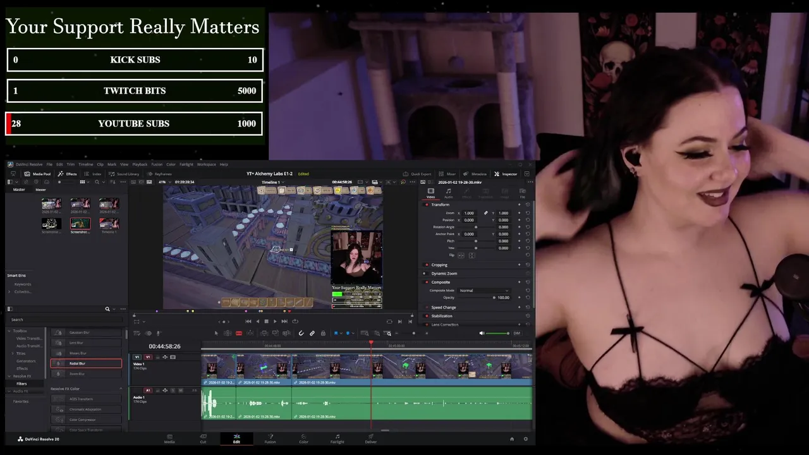Select the Selection Mode arrow tool
This screenshot has height=455, width=809.
(216, 333)
